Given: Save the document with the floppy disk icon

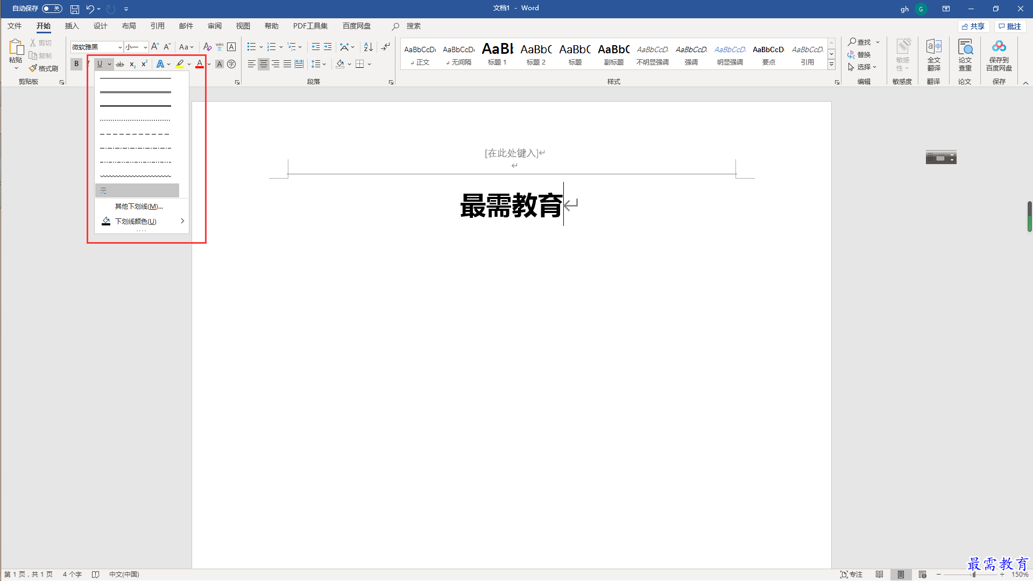Looking at the screenshot, I should point(75,9).
